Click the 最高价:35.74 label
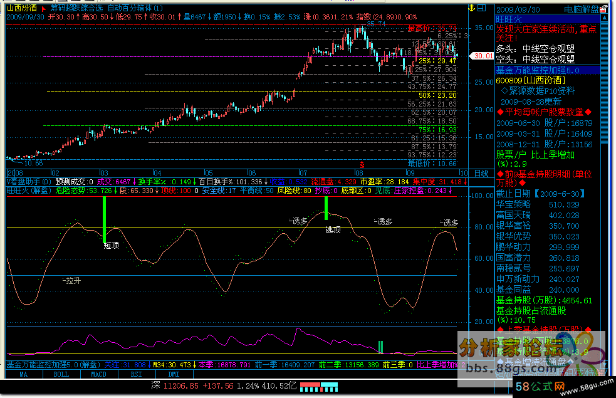The height and width of the screenshot is (398, 616). [432, 28]
